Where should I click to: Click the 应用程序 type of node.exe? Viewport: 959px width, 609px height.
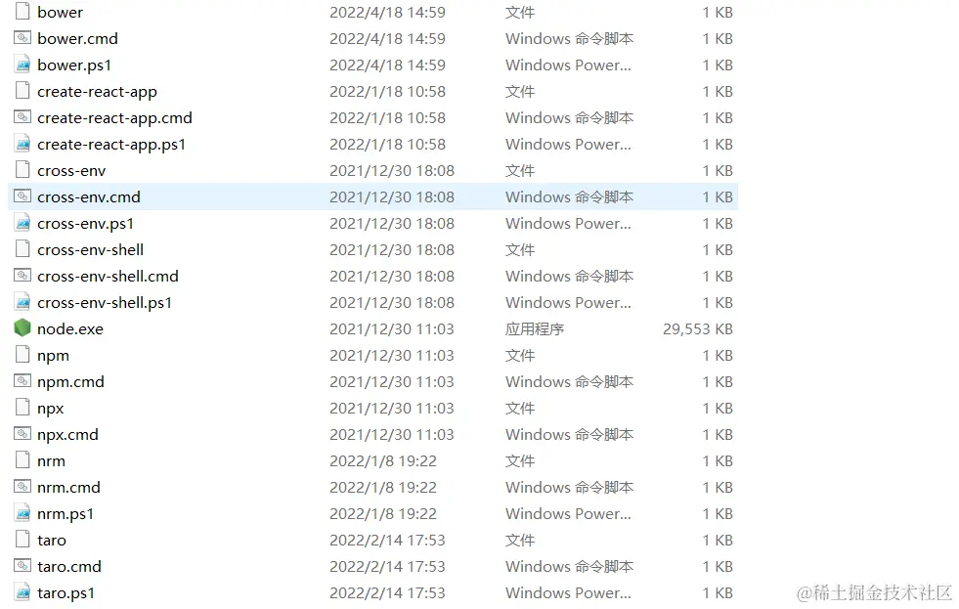coord(535,329)
